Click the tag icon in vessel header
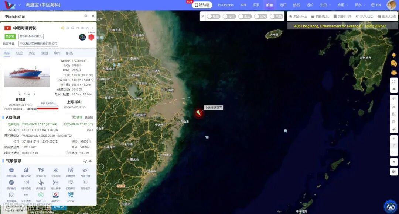Viewport: 399px width, 214px height. click(x=72, y=28)
